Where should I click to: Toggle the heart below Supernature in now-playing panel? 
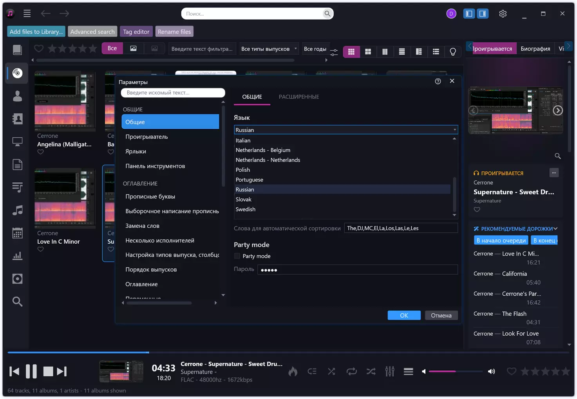point(477,209)
